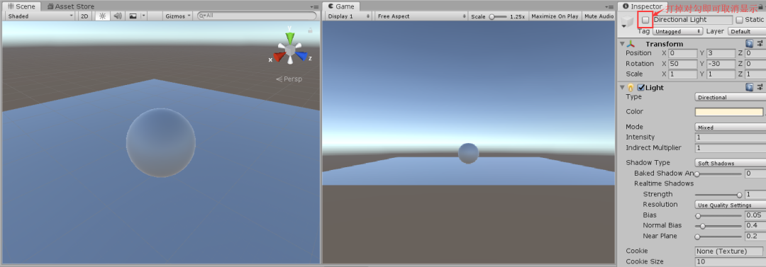Screen dimensions: 766x267
Task: Open Transform component help book icon
Action: [750, 44]
